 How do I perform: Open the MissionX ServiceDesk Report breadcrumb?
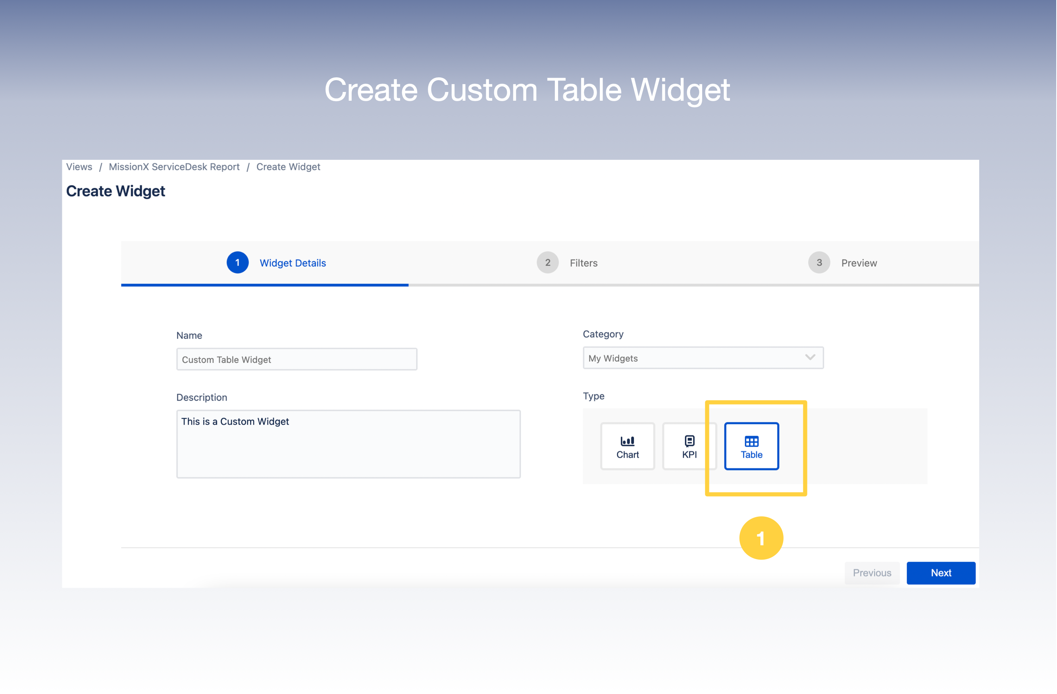pyautogui.click(x=174, y=167)
